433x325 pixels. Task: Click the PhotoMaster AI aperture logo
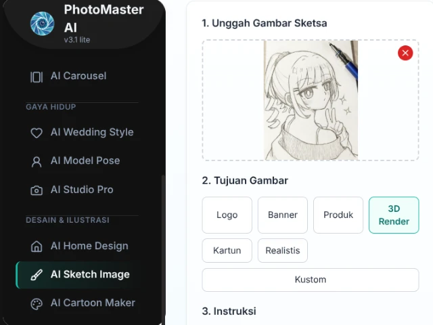(42, 24)
